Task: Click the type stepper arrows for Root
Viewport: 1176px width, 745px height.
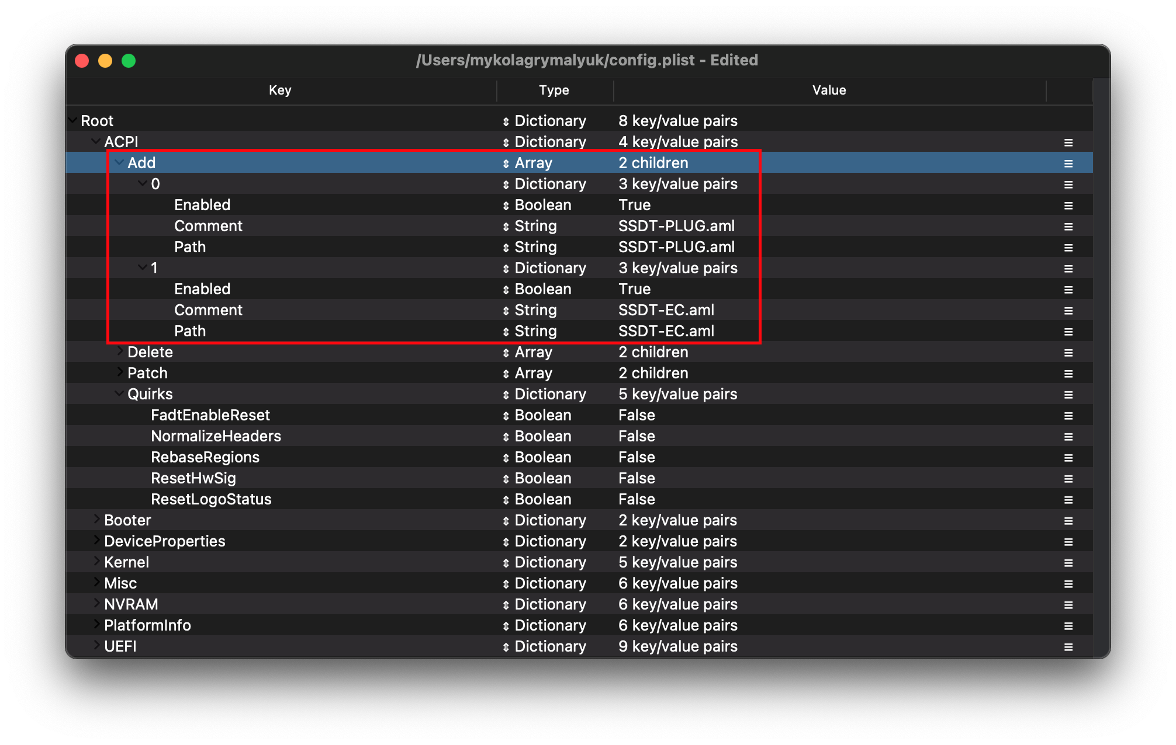Action: (x=506, y=121)
